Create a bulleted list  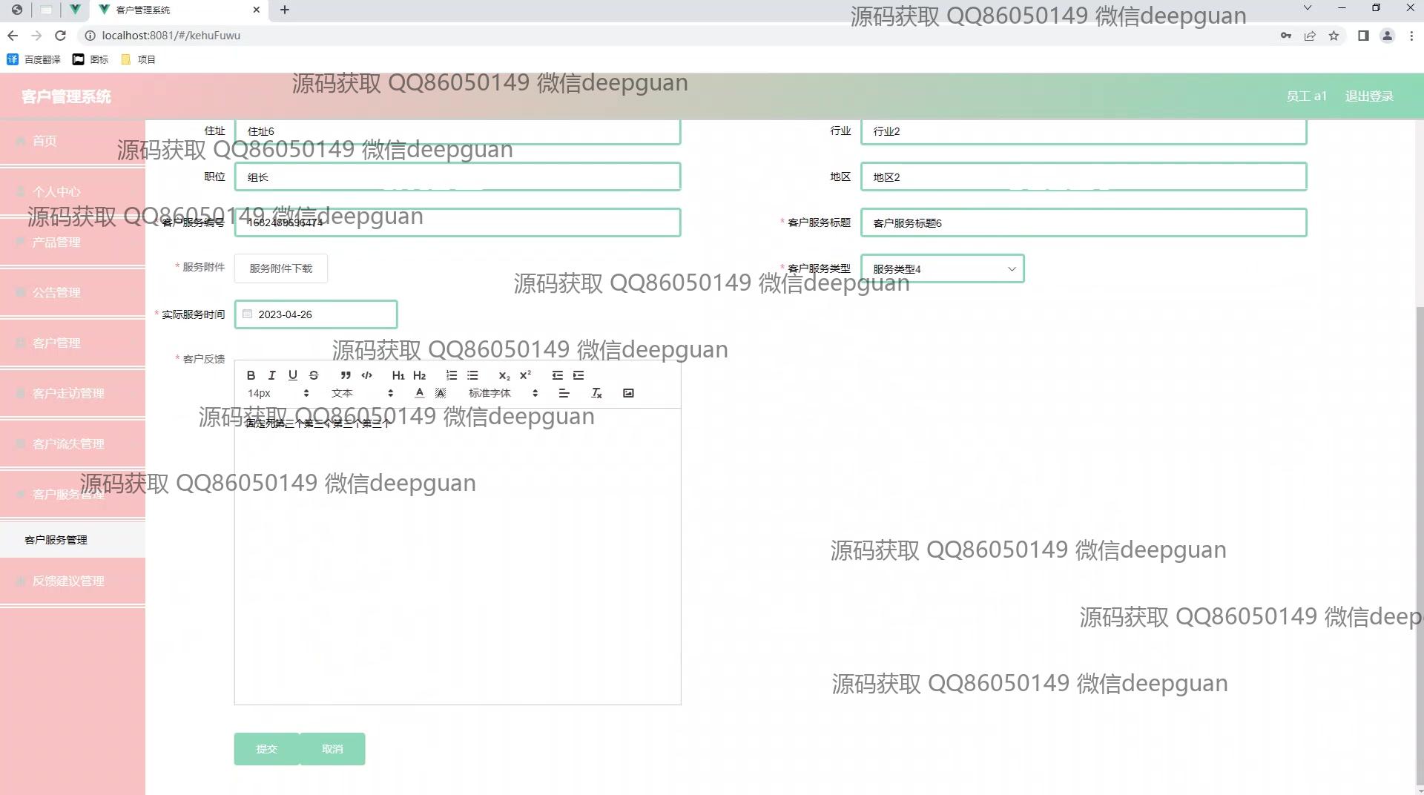pos(472,375)
